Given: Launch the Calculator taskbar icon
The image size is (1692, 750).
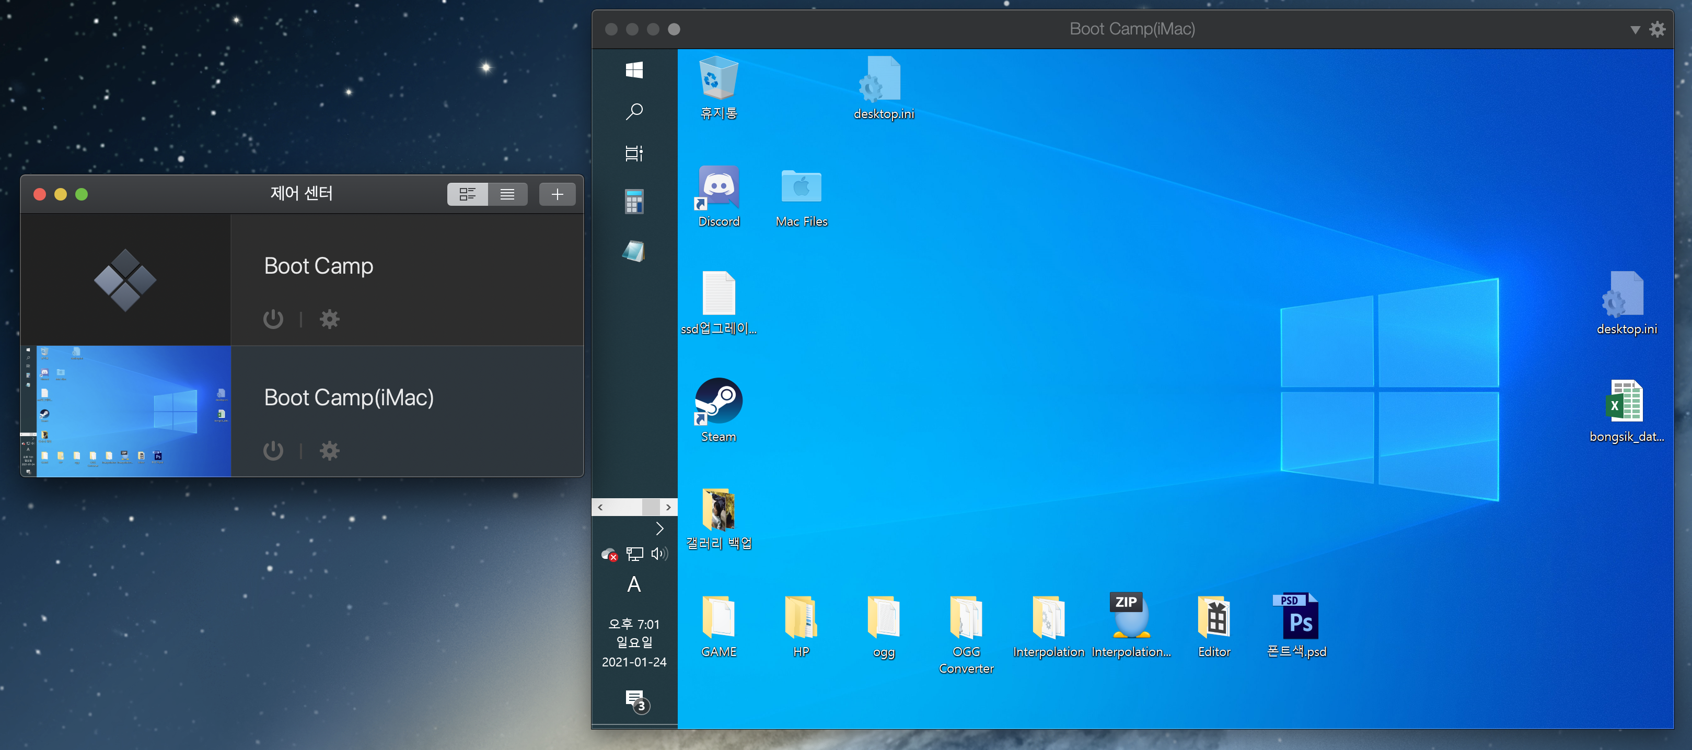Looking at the screenshot, I should coord(634,202).
